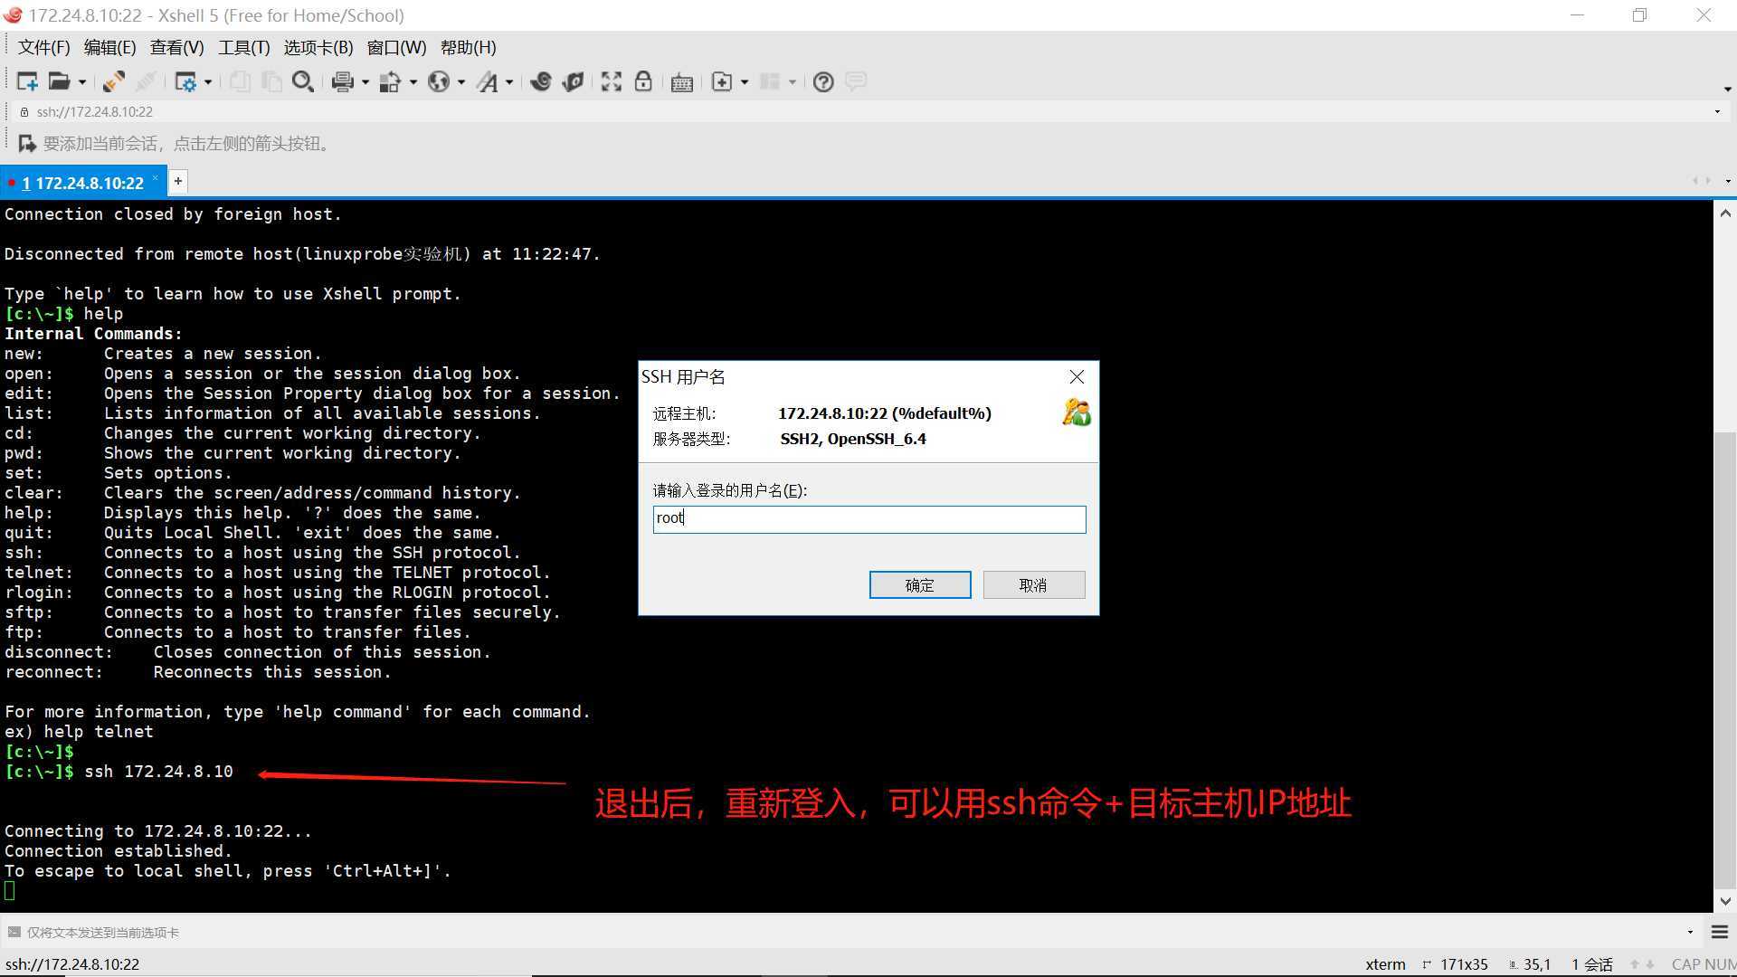
Task: Click the Print icon
Action: point(342,81)
